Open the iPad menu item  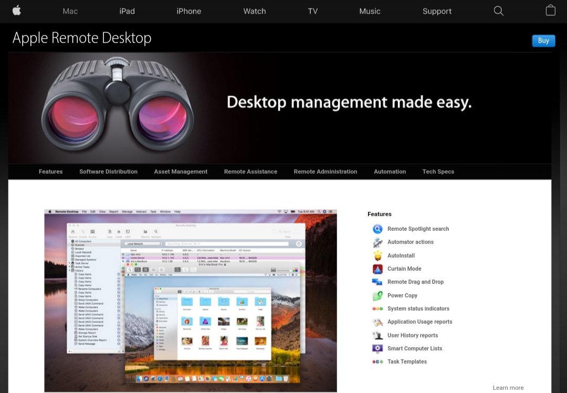pyautogui.click(x=127, y=11)
